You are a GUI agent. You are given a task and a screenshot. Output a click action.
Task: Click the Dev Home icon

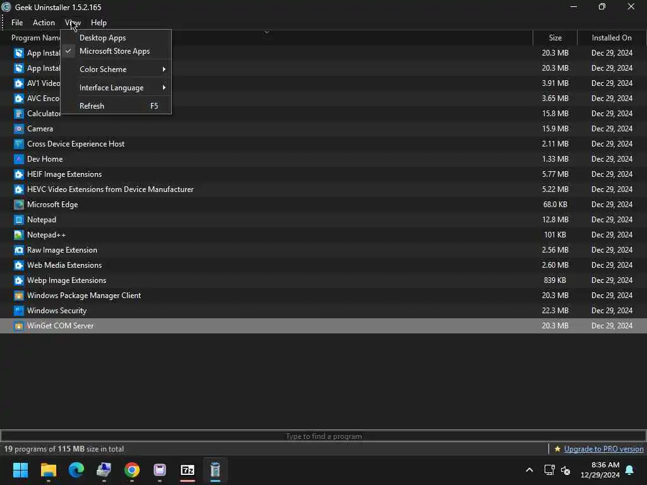(x=18, y=159)
